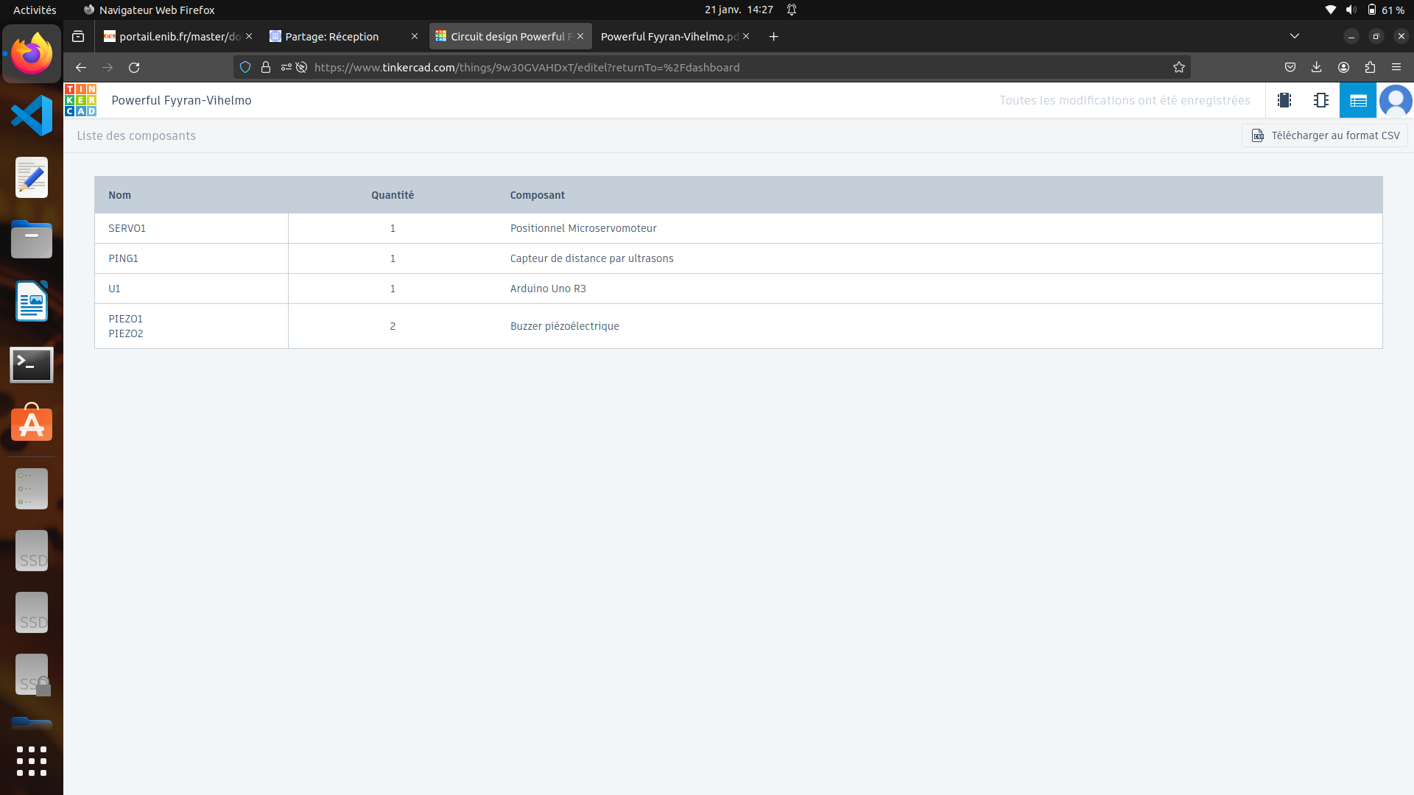Viewport: 1414px width, 795px height.
Task: Open the system status menu with battery
Action: click(x=1365, y=10)
